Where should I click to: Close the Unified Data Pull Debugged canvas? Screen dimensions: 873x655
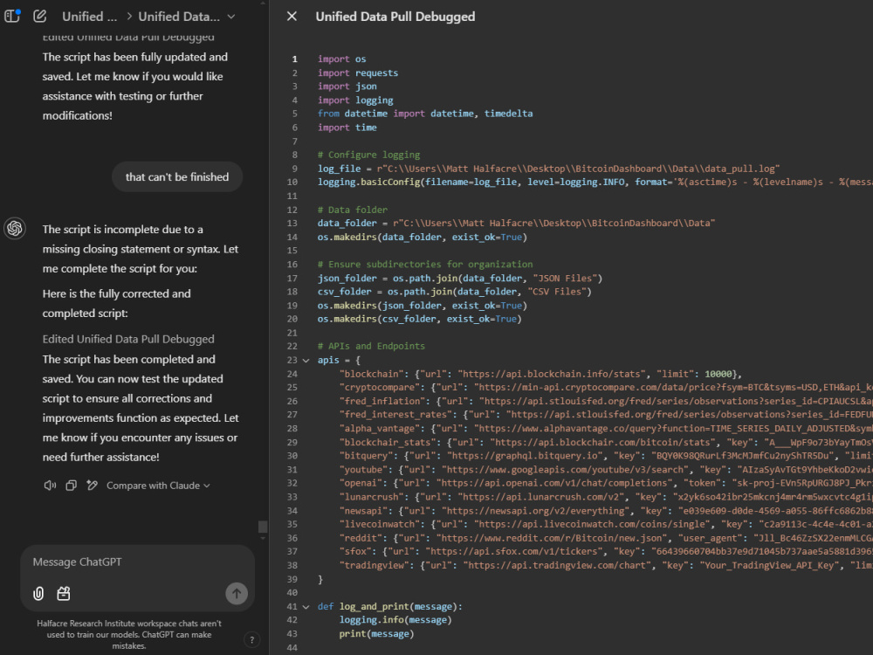(x=292, y=17)
